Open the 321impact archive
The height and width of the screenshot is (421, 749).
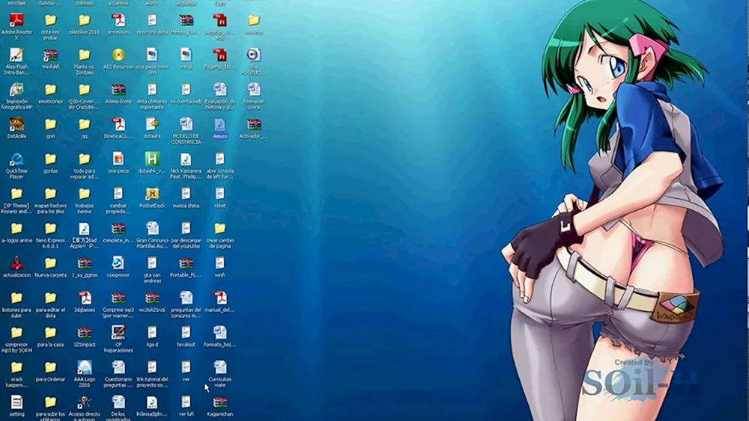coord(85,333)
